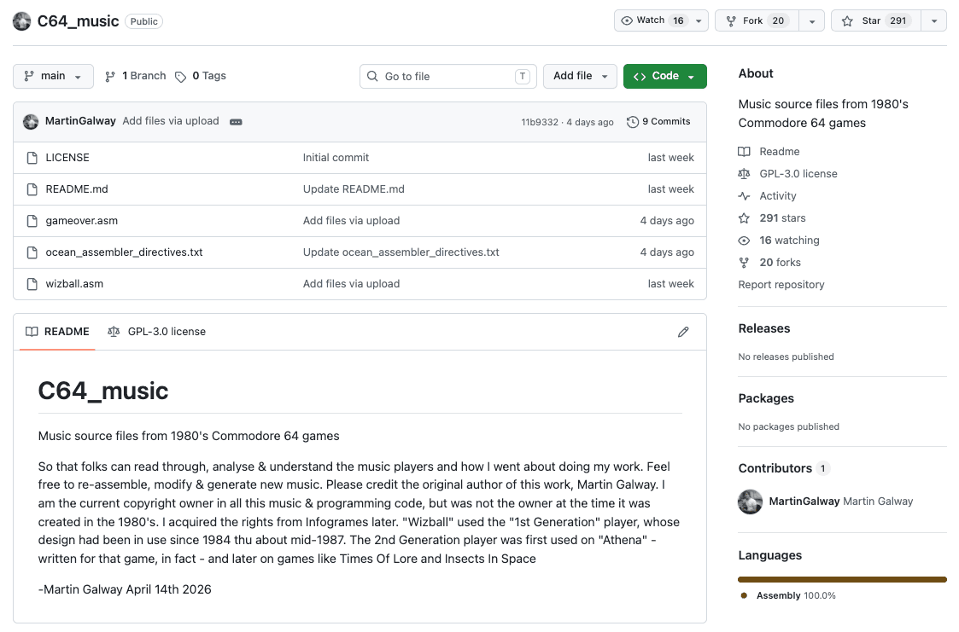Click the repository owner avatar beside C64_music title
The width and height of the screenshot is (959, 632).
pyautogui.click(x=22, y=21)
